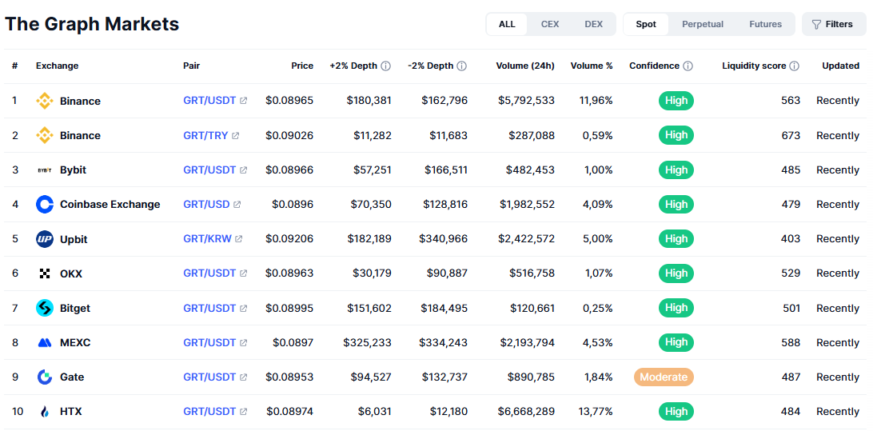873x431 pixels.
Task: Select the 13,77% volume share value
Action: tap(595, 412)
